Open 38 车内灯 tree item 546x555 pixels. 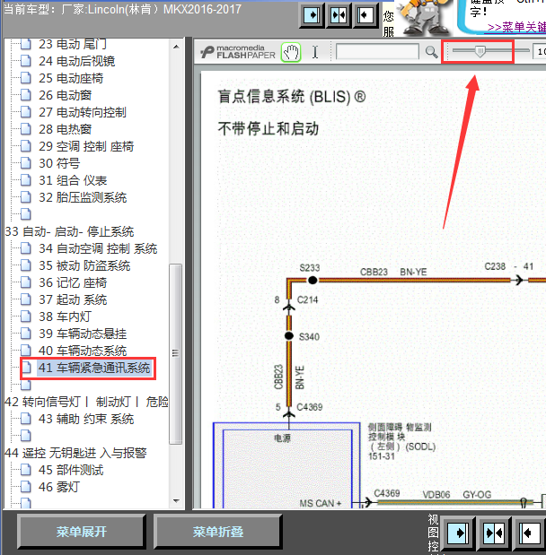pos(65,317)
